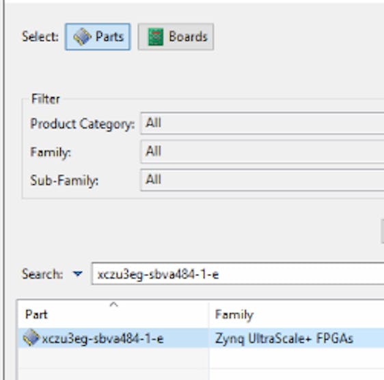Click the chip icon beside xczu3eg part
Viewport: 384px width, 380px height.
tap(31, 338)
